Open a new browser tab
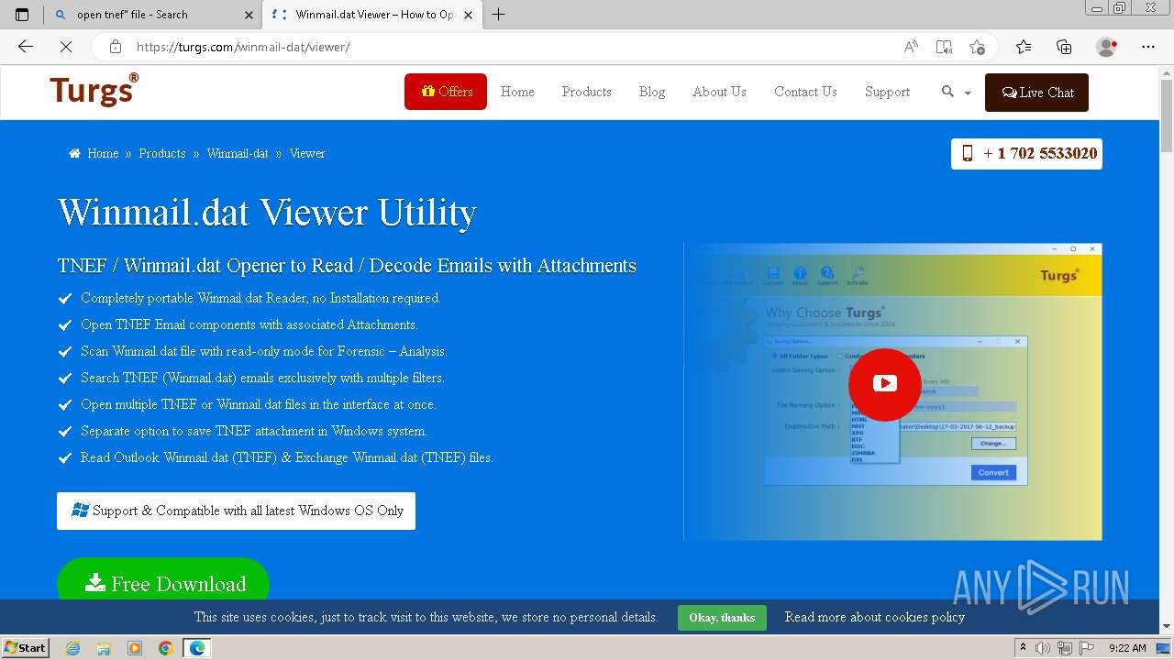The height and width of the screenshot is (660, 1174). pyautogui.click(x=499, y=15)
